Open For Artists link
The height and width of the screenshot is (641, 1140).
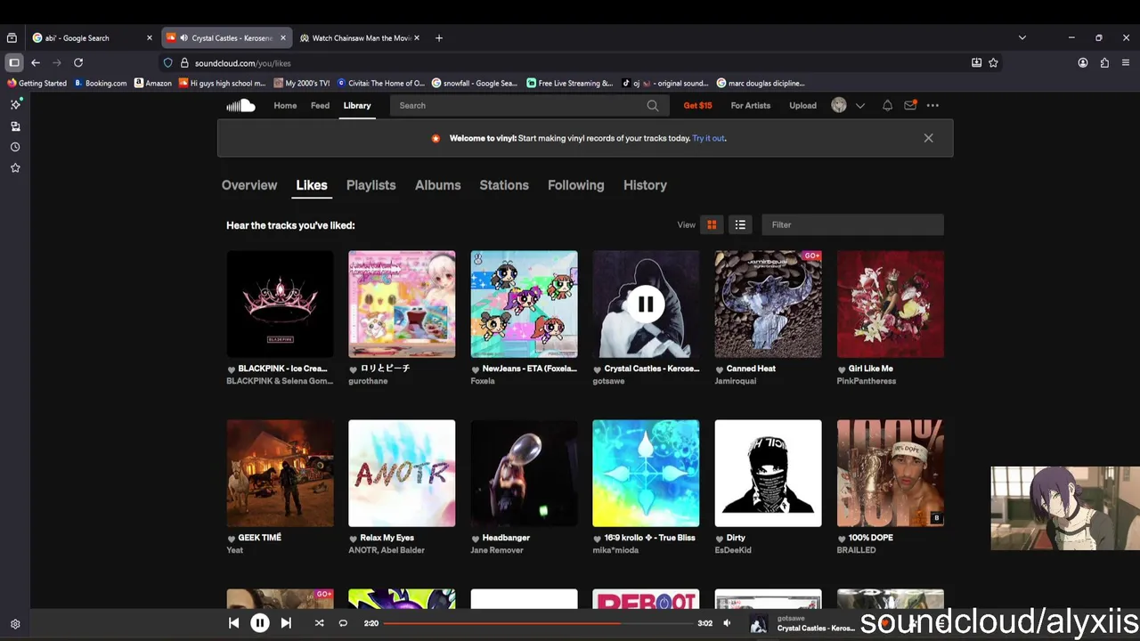pos(751,105)
